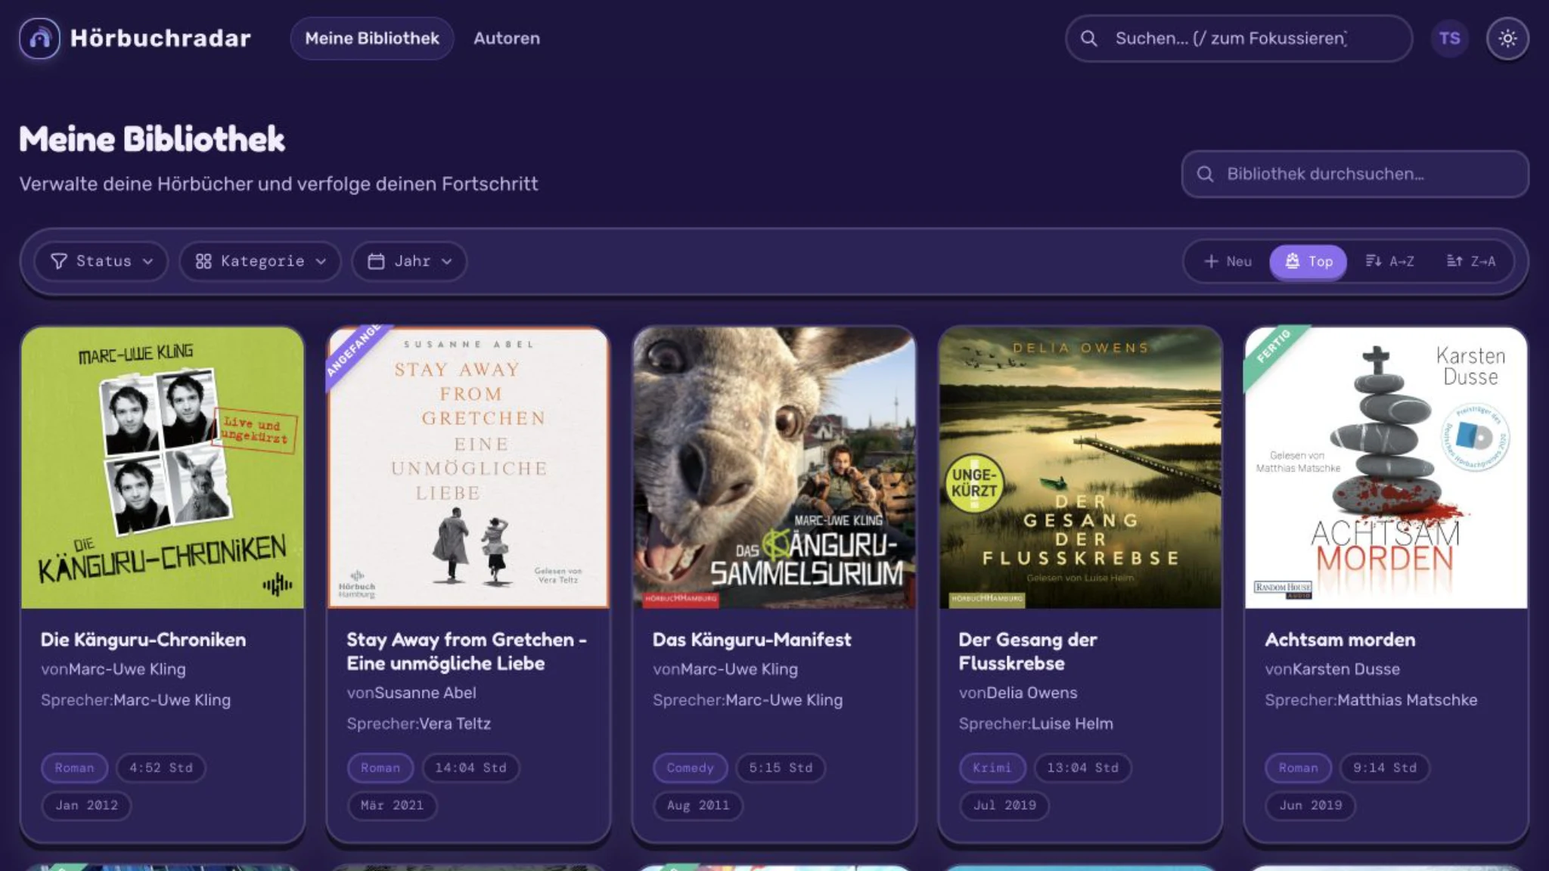Click narrator name Matthias Matschke

click(x=1408, y=700)
